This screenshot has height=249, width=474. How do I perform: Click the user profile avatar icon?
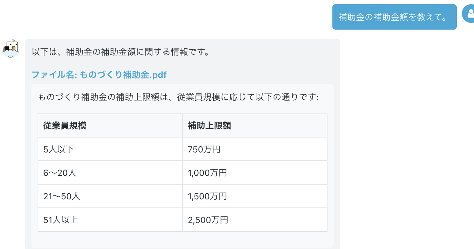[469, 14]
